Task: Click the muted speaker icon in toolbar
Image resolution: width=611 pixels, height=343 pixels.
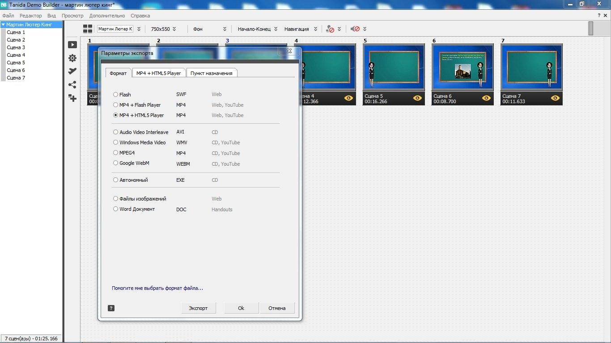Action: click(x=355, y=29)
